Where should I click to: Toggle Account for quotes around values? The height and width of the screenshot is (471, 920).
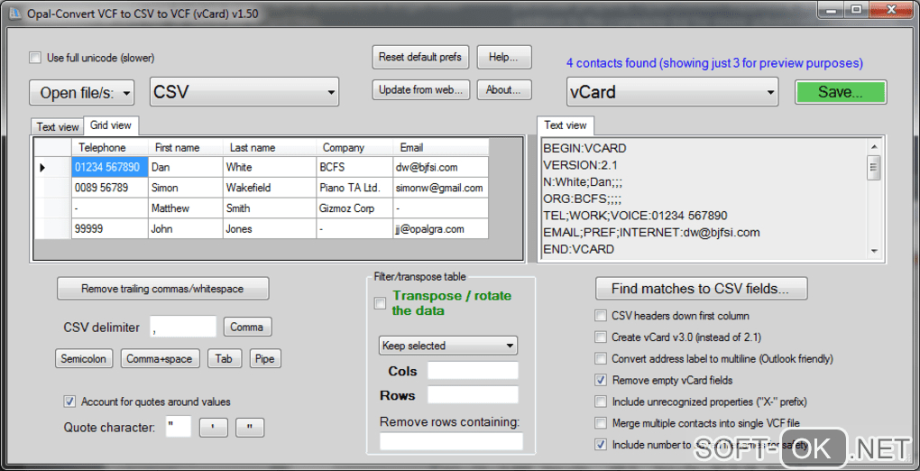tap(69, 402)
